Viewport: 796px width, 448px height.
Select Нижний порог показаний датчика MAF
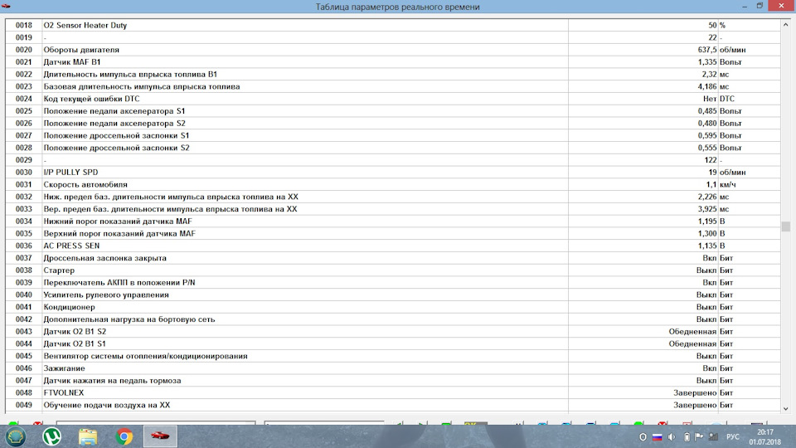coord(393,221)
